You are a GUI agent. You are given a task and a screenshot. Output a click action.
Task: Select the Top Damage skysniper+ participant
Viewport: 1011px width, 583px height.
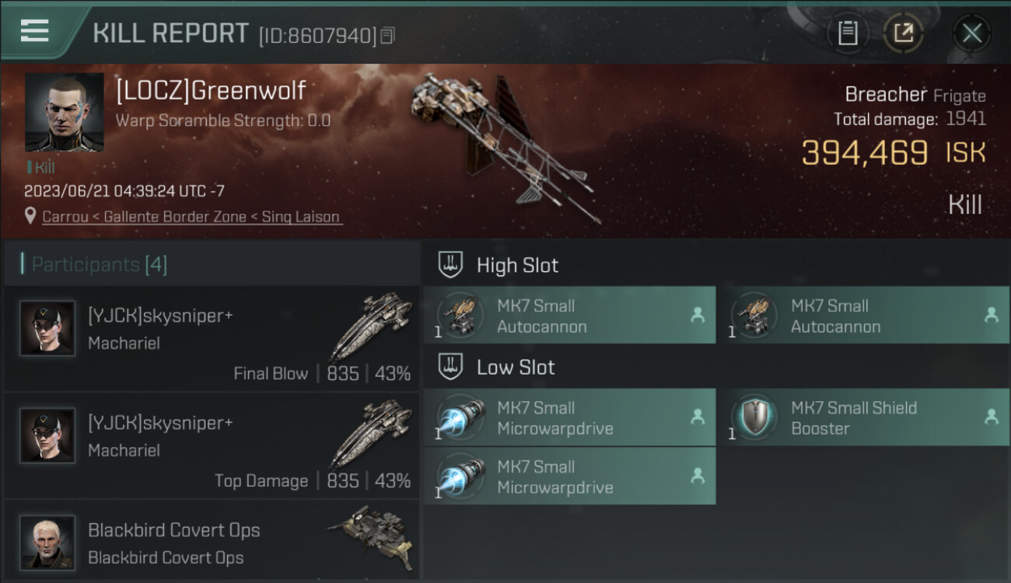point(212,446)
